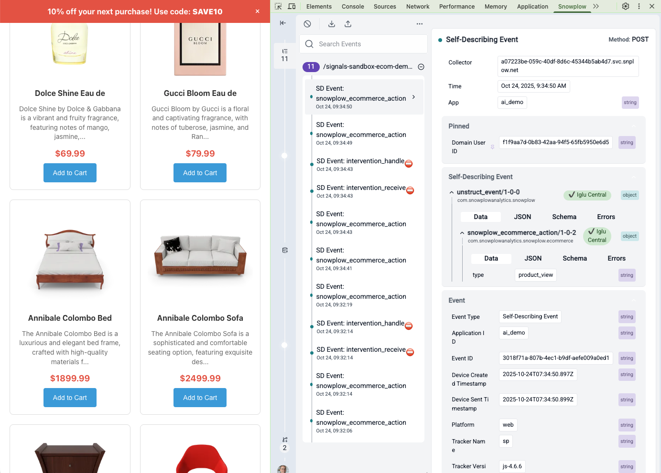Add Dolce Shine Eau de to cart
661x473 pixels.
coord(70,173)
